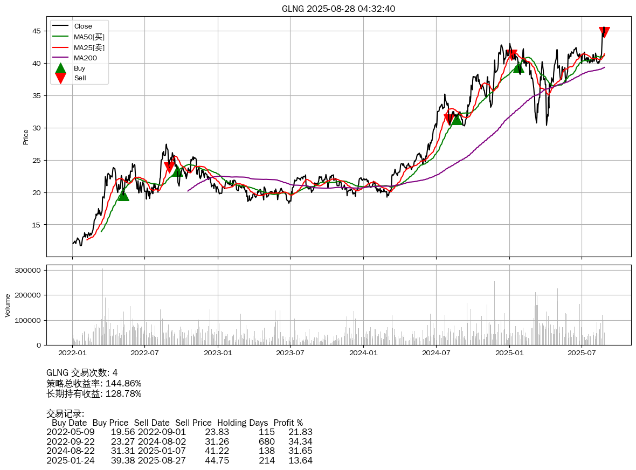Image resolution: width=636 pixels, height=470 pixels.
Task: Click the Volume y-axis label
Action: (8, 305)
